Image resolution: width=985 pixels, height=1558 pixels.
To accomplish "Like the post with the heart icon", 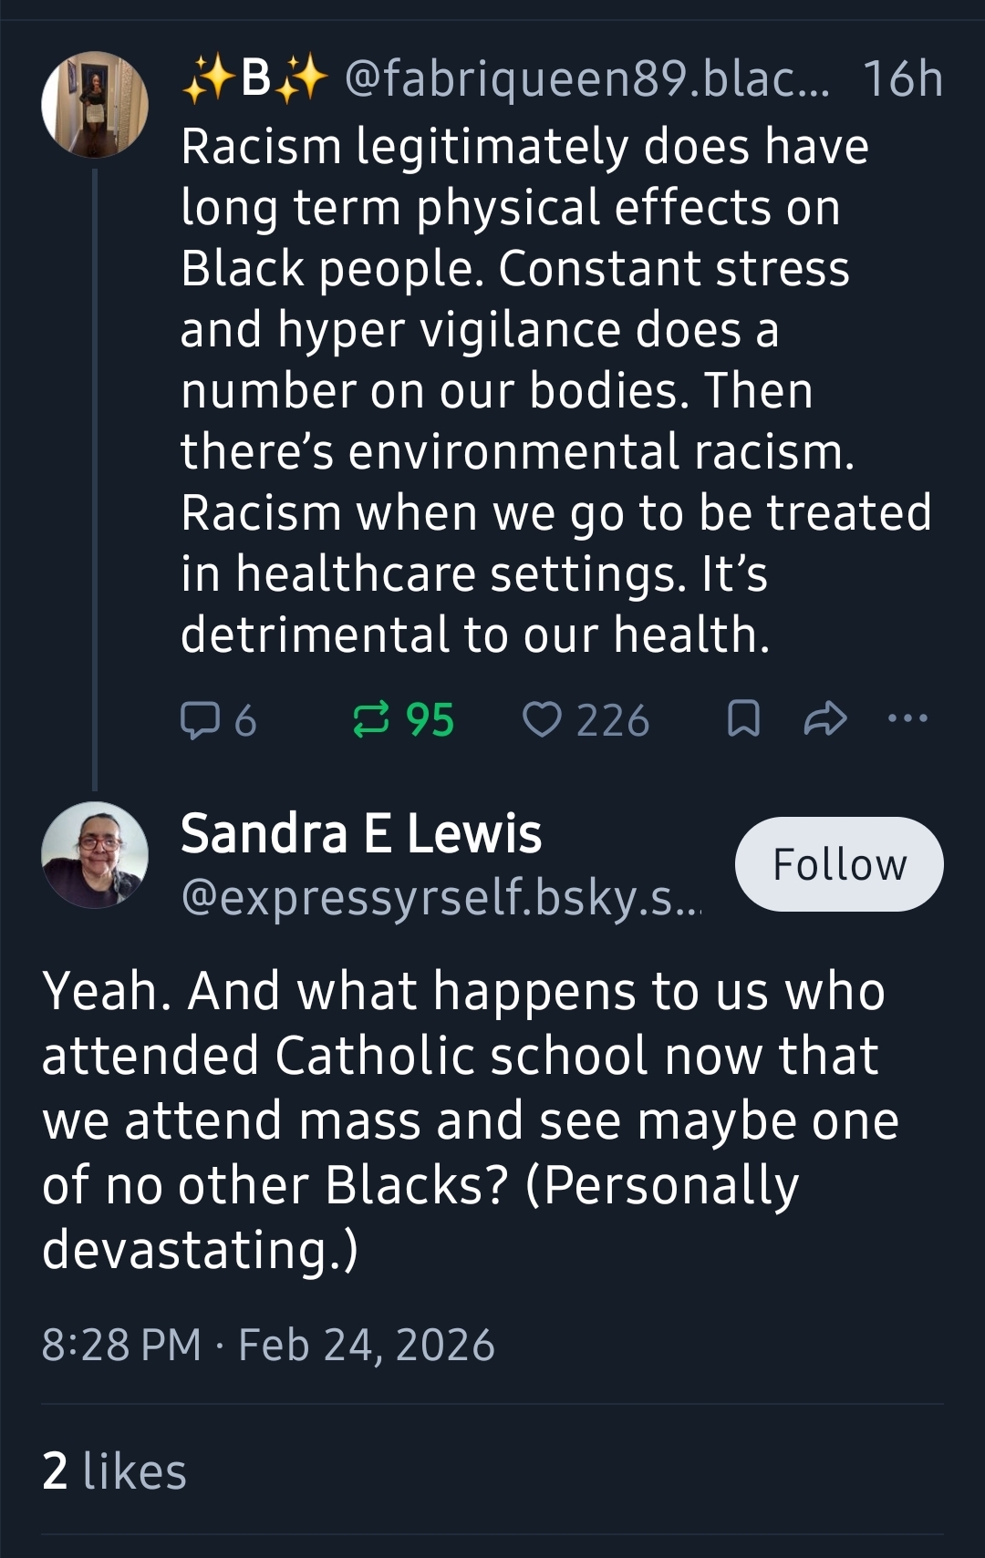I will tap(542, 720).
